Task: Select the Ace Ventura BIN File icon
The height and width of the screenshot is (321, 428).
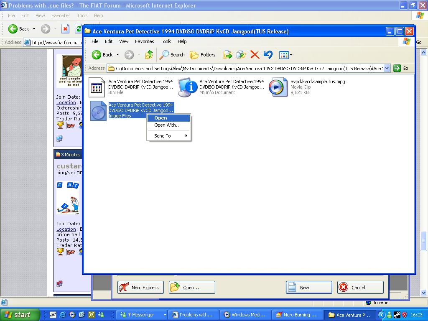Action: click(x=97, y=87)
